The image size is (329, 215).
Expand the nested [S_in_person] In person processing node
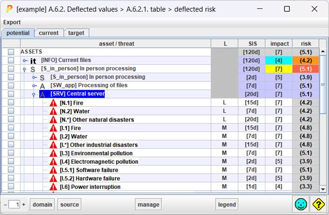coord(35,77)
